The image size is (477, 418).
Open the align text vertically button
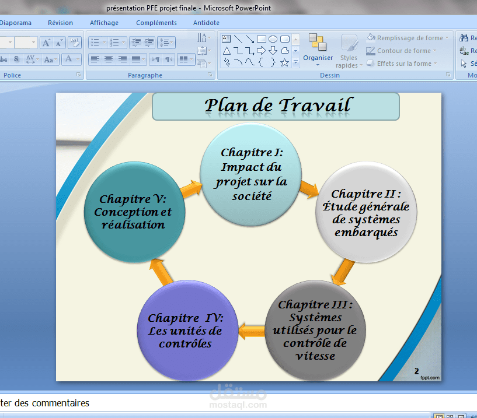[203, 50]
